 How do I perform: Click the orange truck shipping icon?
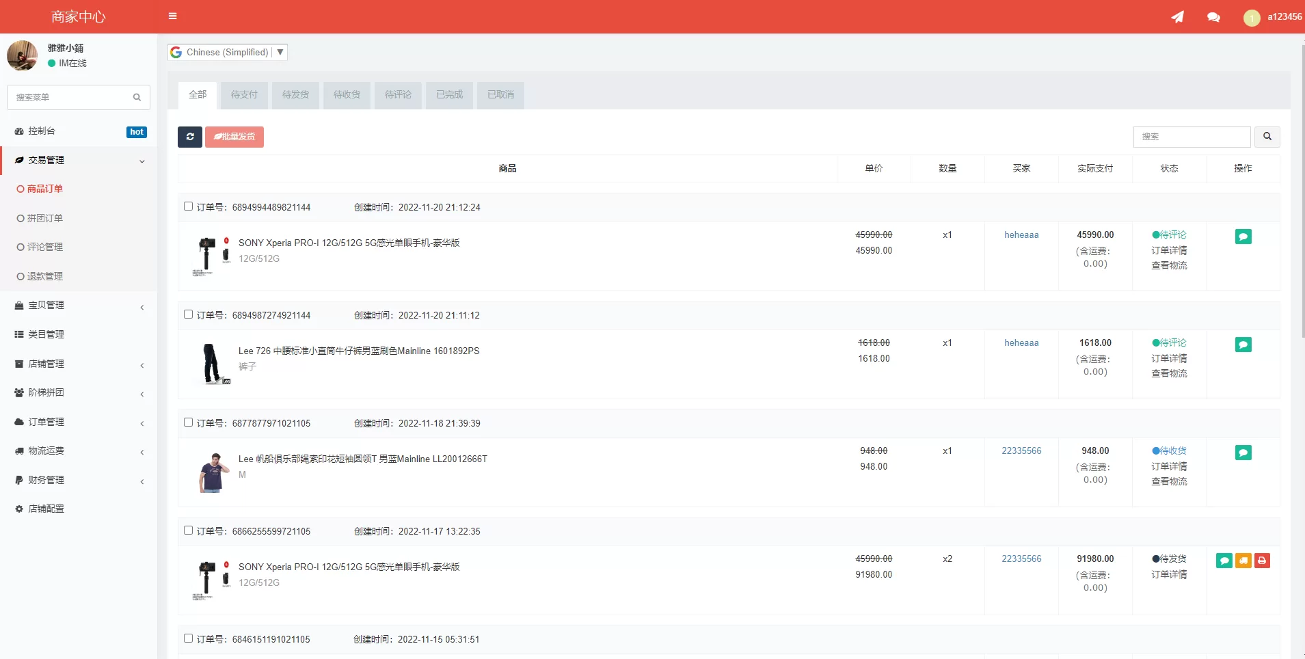(1243, 561)
